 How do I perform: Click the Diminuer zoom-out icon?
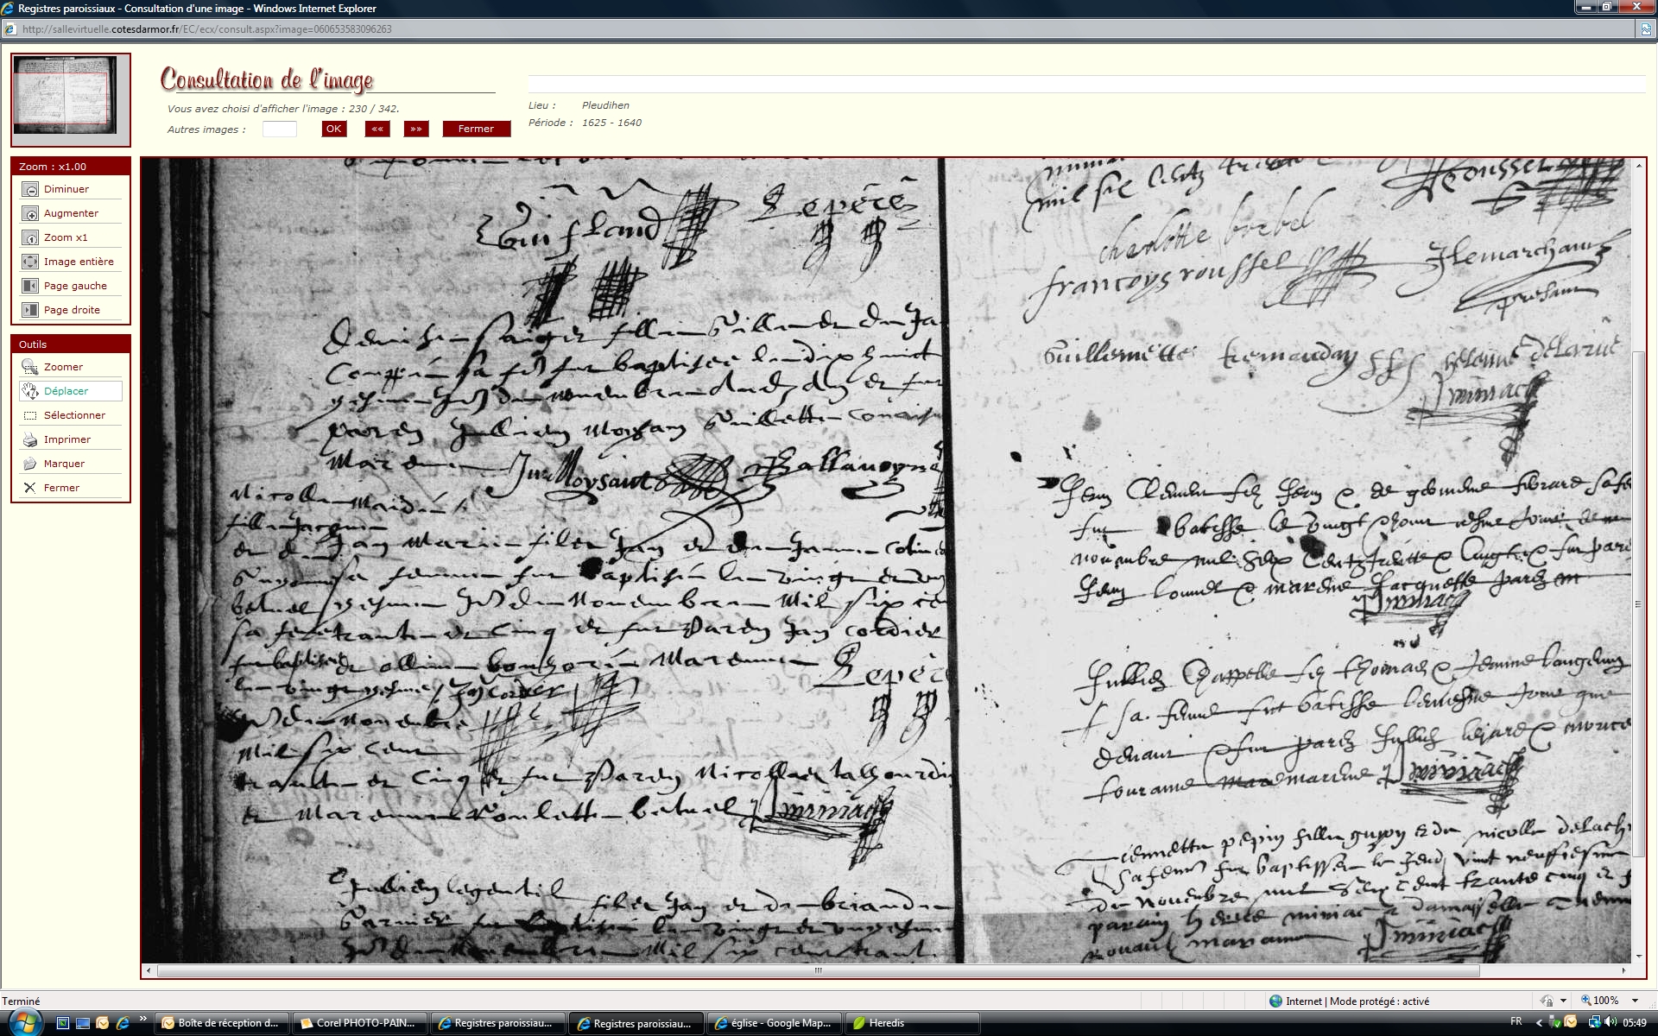30,189
